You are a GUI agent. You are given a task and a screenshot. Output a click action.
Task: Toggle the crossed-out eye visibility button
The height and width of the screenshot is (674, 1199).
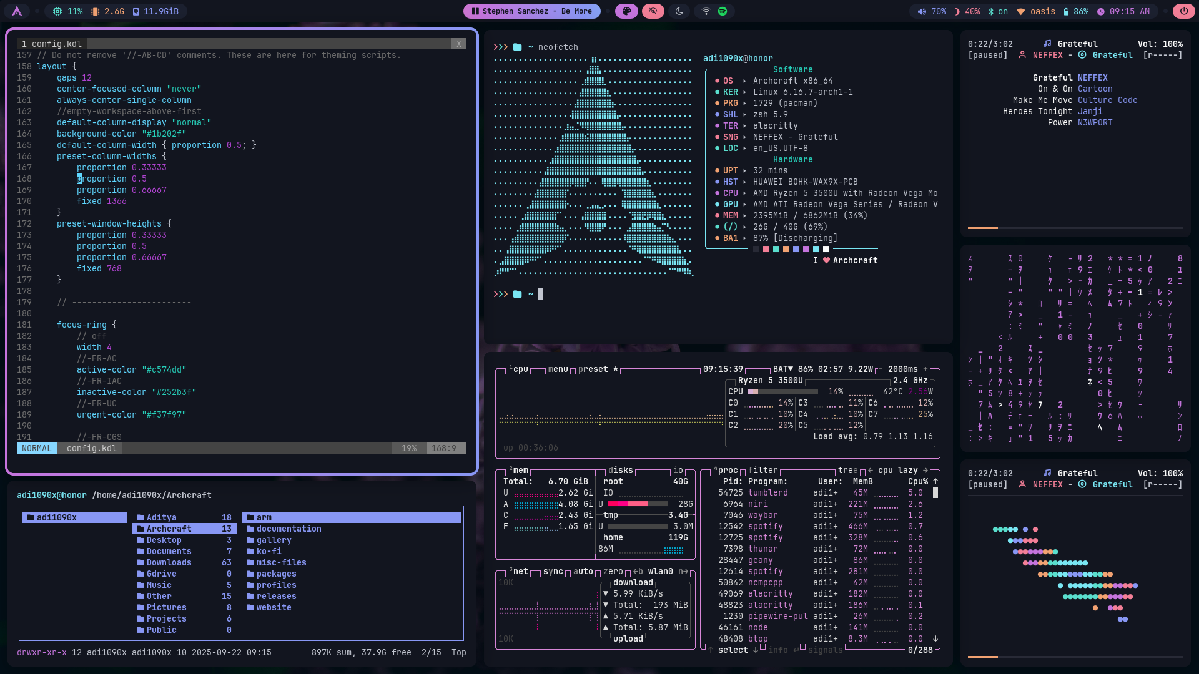pyautogui.click(x=653, y=11)
